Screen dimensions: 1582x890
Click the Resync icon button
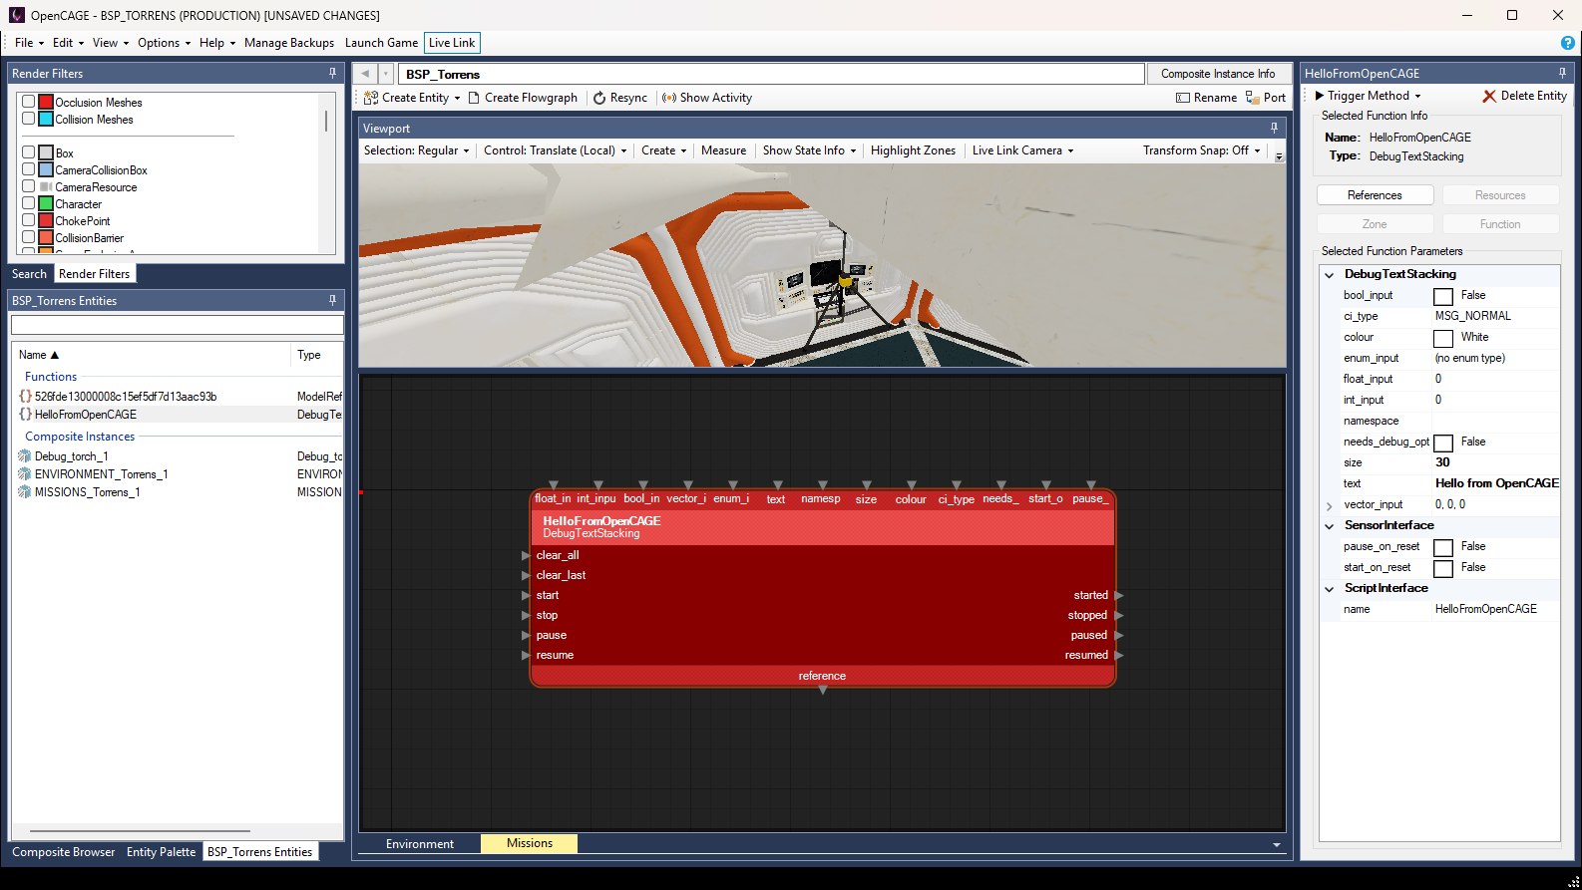coord(599,98)
